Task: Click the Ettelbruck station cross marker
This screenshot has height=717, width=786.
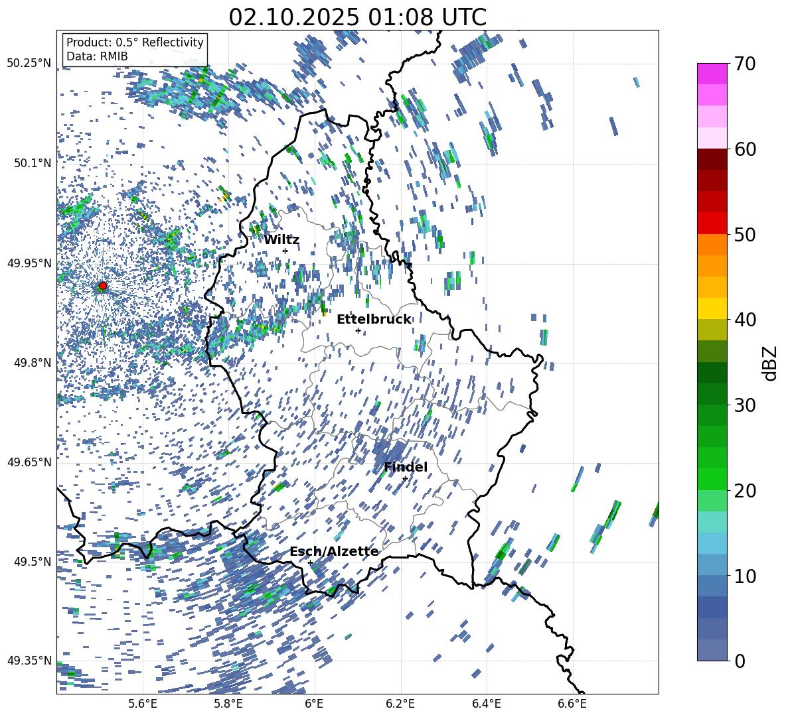Action: 358,330
